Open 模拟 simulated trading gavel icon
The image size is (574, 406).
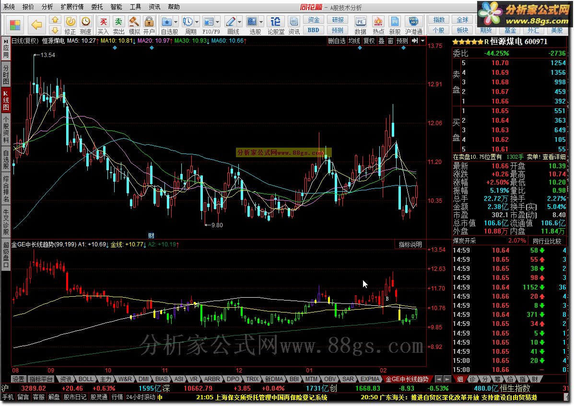click(x=134, y=25)
